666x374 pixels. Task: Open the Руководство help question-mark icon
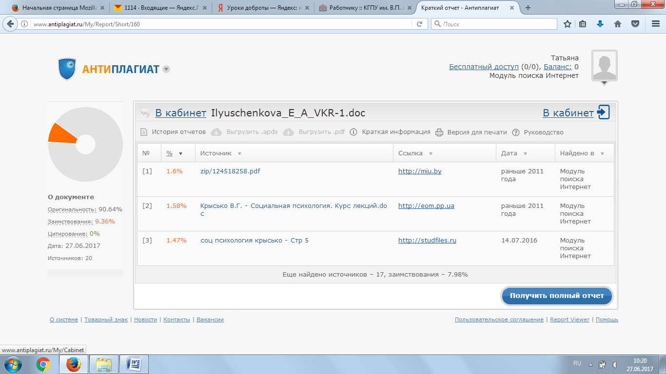pyautogui.click(x=515, y=132)
